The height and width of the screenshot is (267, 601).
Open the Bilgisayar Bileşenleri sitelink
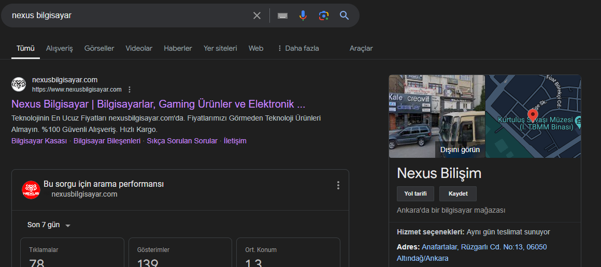[107, 141]
